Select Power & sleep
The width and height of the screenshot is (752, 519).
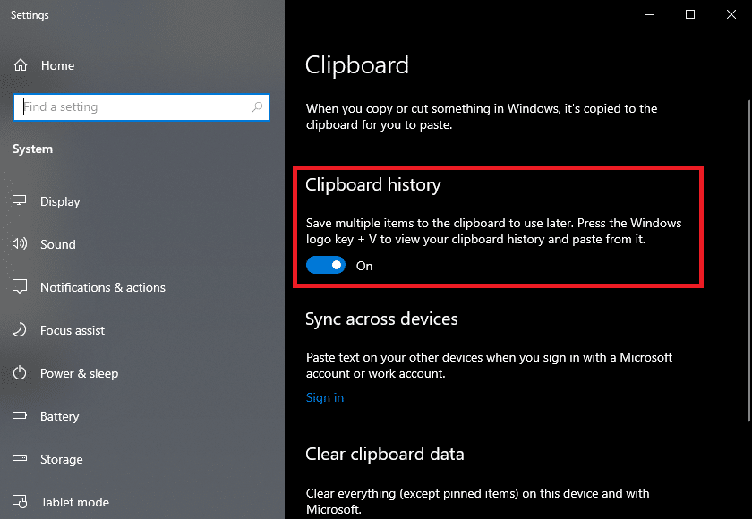click(x=81, y=373)
